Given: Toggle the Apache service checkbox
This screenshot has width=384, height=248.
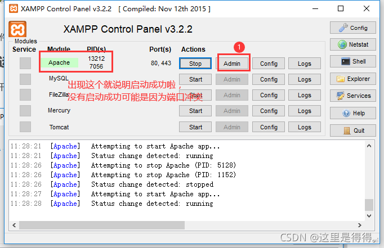Looking at the screenshot, I should [x=25, y=64].
